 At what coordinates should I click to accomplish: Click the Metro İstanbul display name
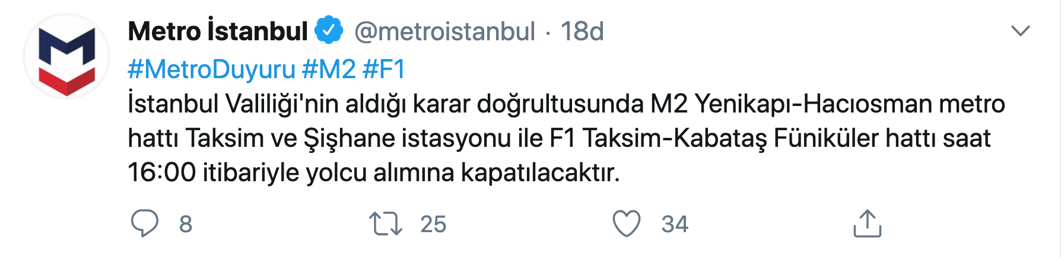coord(218,31)
